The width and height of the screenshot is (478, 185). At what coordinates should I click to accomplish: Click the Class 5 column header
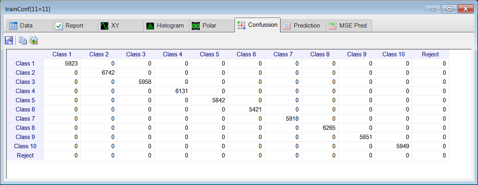coord(210,54)
